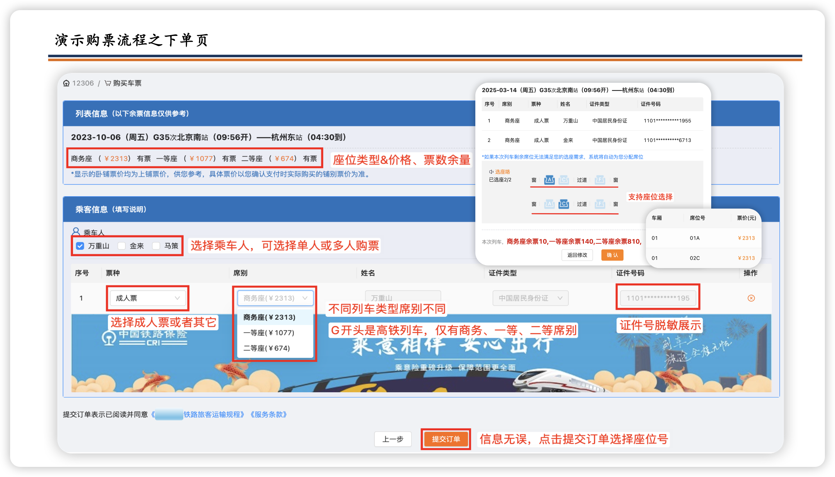This screenshot has width=835, height=477.
Task: Click the 选座咯 orange label
Action: pos(502,172)
